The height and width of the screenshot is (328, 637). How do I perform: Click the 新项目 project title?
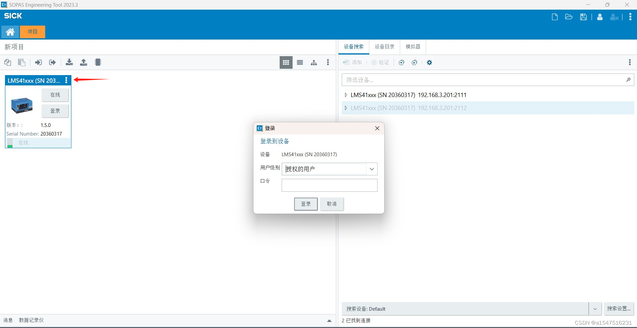(14, 47)
